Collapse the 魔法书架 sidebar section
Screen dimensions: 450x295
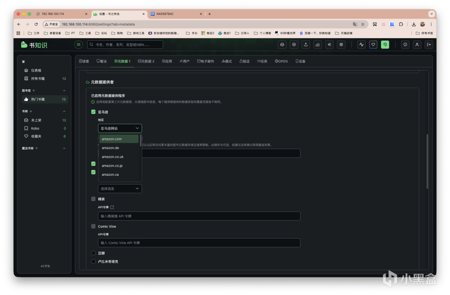tap(64, 148)
